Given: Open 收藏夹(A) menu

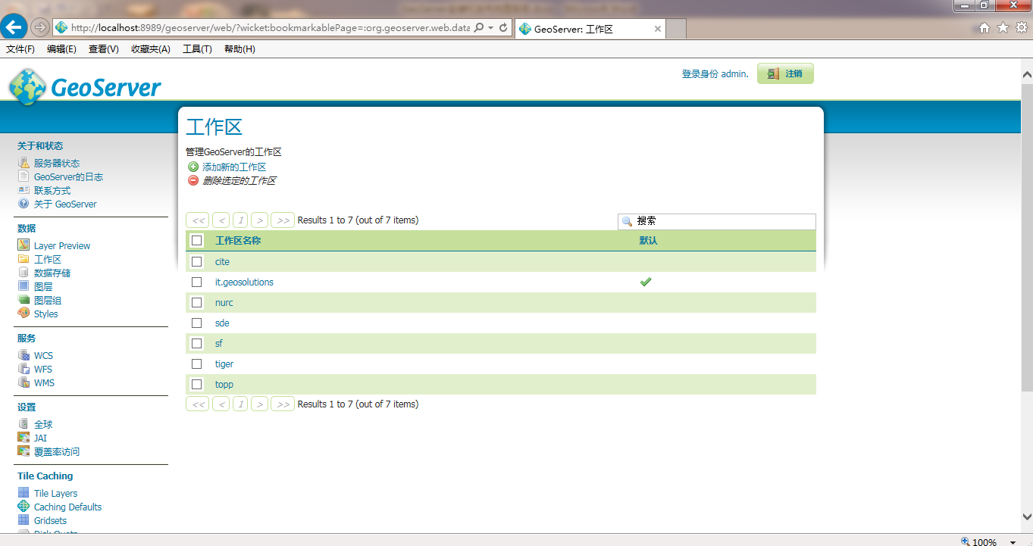Looking at the screenshot, I should coord(151,49).
